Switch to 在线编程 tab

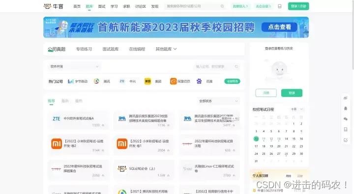click(137, 49)
